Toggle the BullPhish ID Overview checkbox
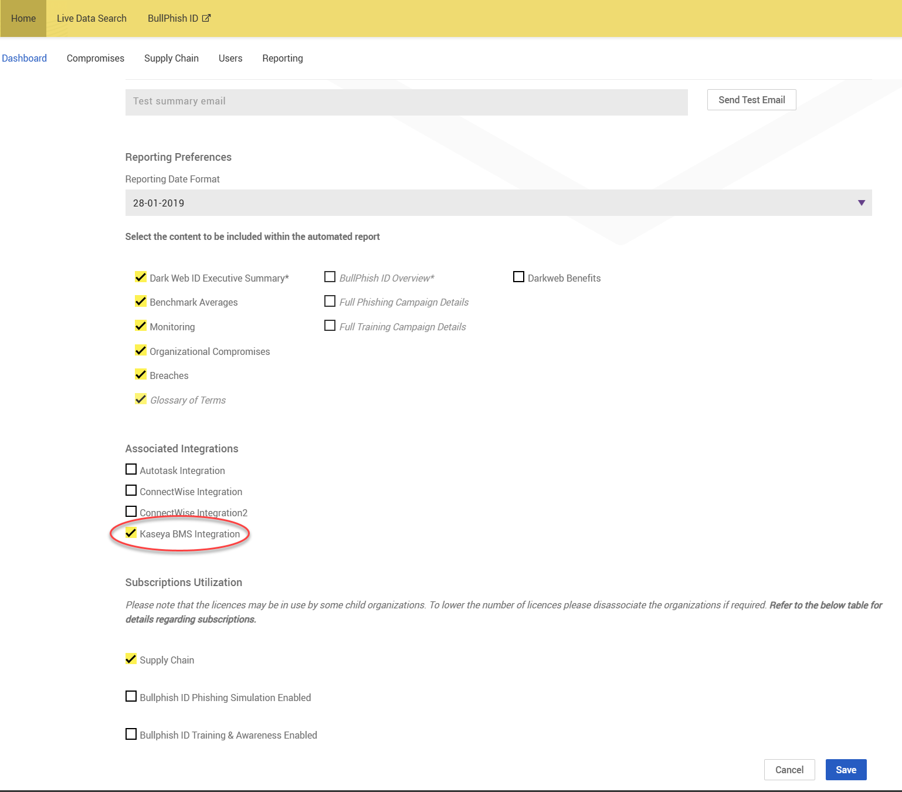The height and width of the screenshot is (792, 902). click(330, 277)
